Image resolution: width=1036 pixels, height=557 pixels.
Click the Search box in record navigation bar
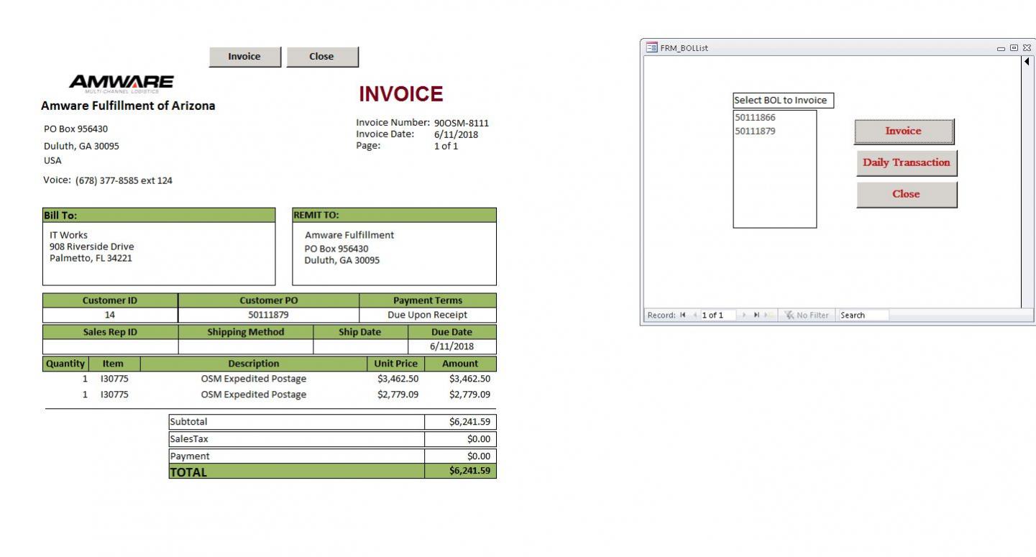tap(863, 315)
